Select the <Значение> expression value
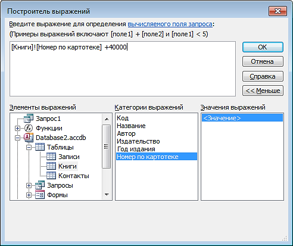This screenshot has width=293, height=246. pyautogui.click(x=242, y=118)
